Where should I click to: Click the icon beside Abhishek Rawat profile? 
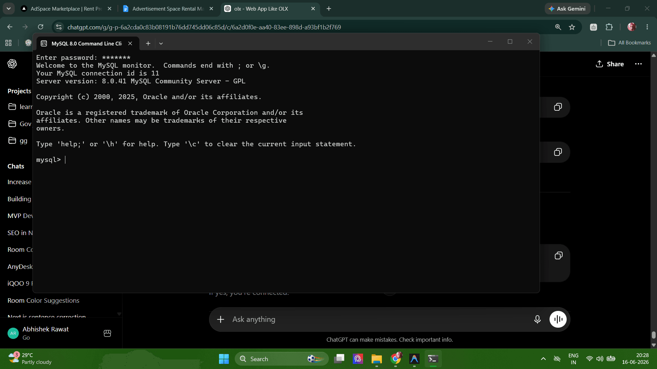(107, 333)
